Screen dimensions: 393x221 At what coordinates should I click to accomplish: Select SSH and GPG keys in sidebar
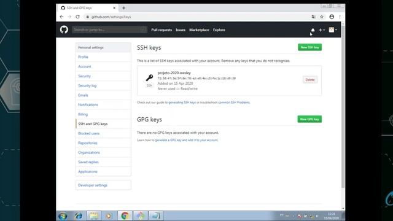pos(103,124)
